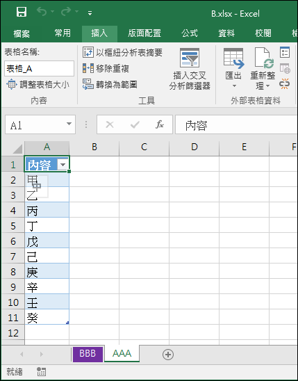Click 調整表格大小 button
The image size is (298, 381).
click(38, 85)
